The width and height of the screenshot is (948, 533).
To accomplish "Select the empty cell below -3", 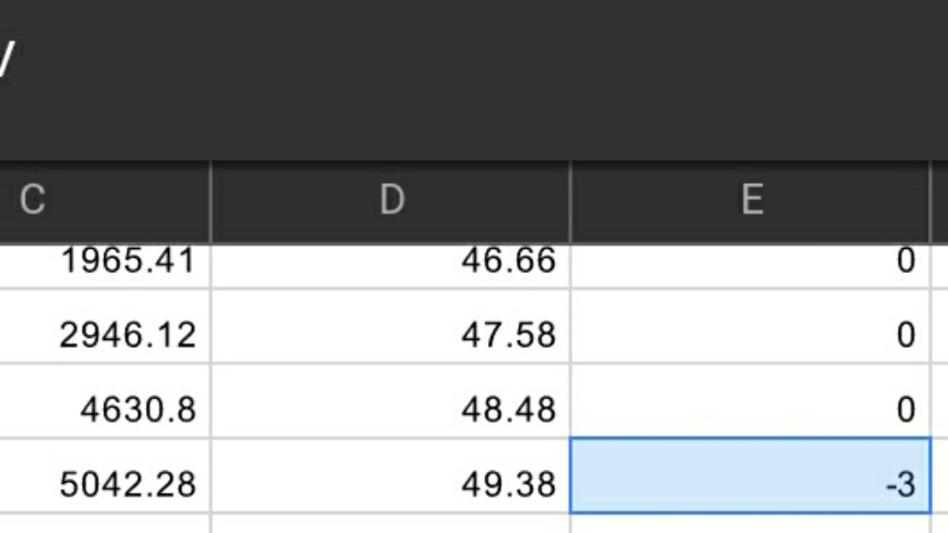I will click(x=751, y=523).
